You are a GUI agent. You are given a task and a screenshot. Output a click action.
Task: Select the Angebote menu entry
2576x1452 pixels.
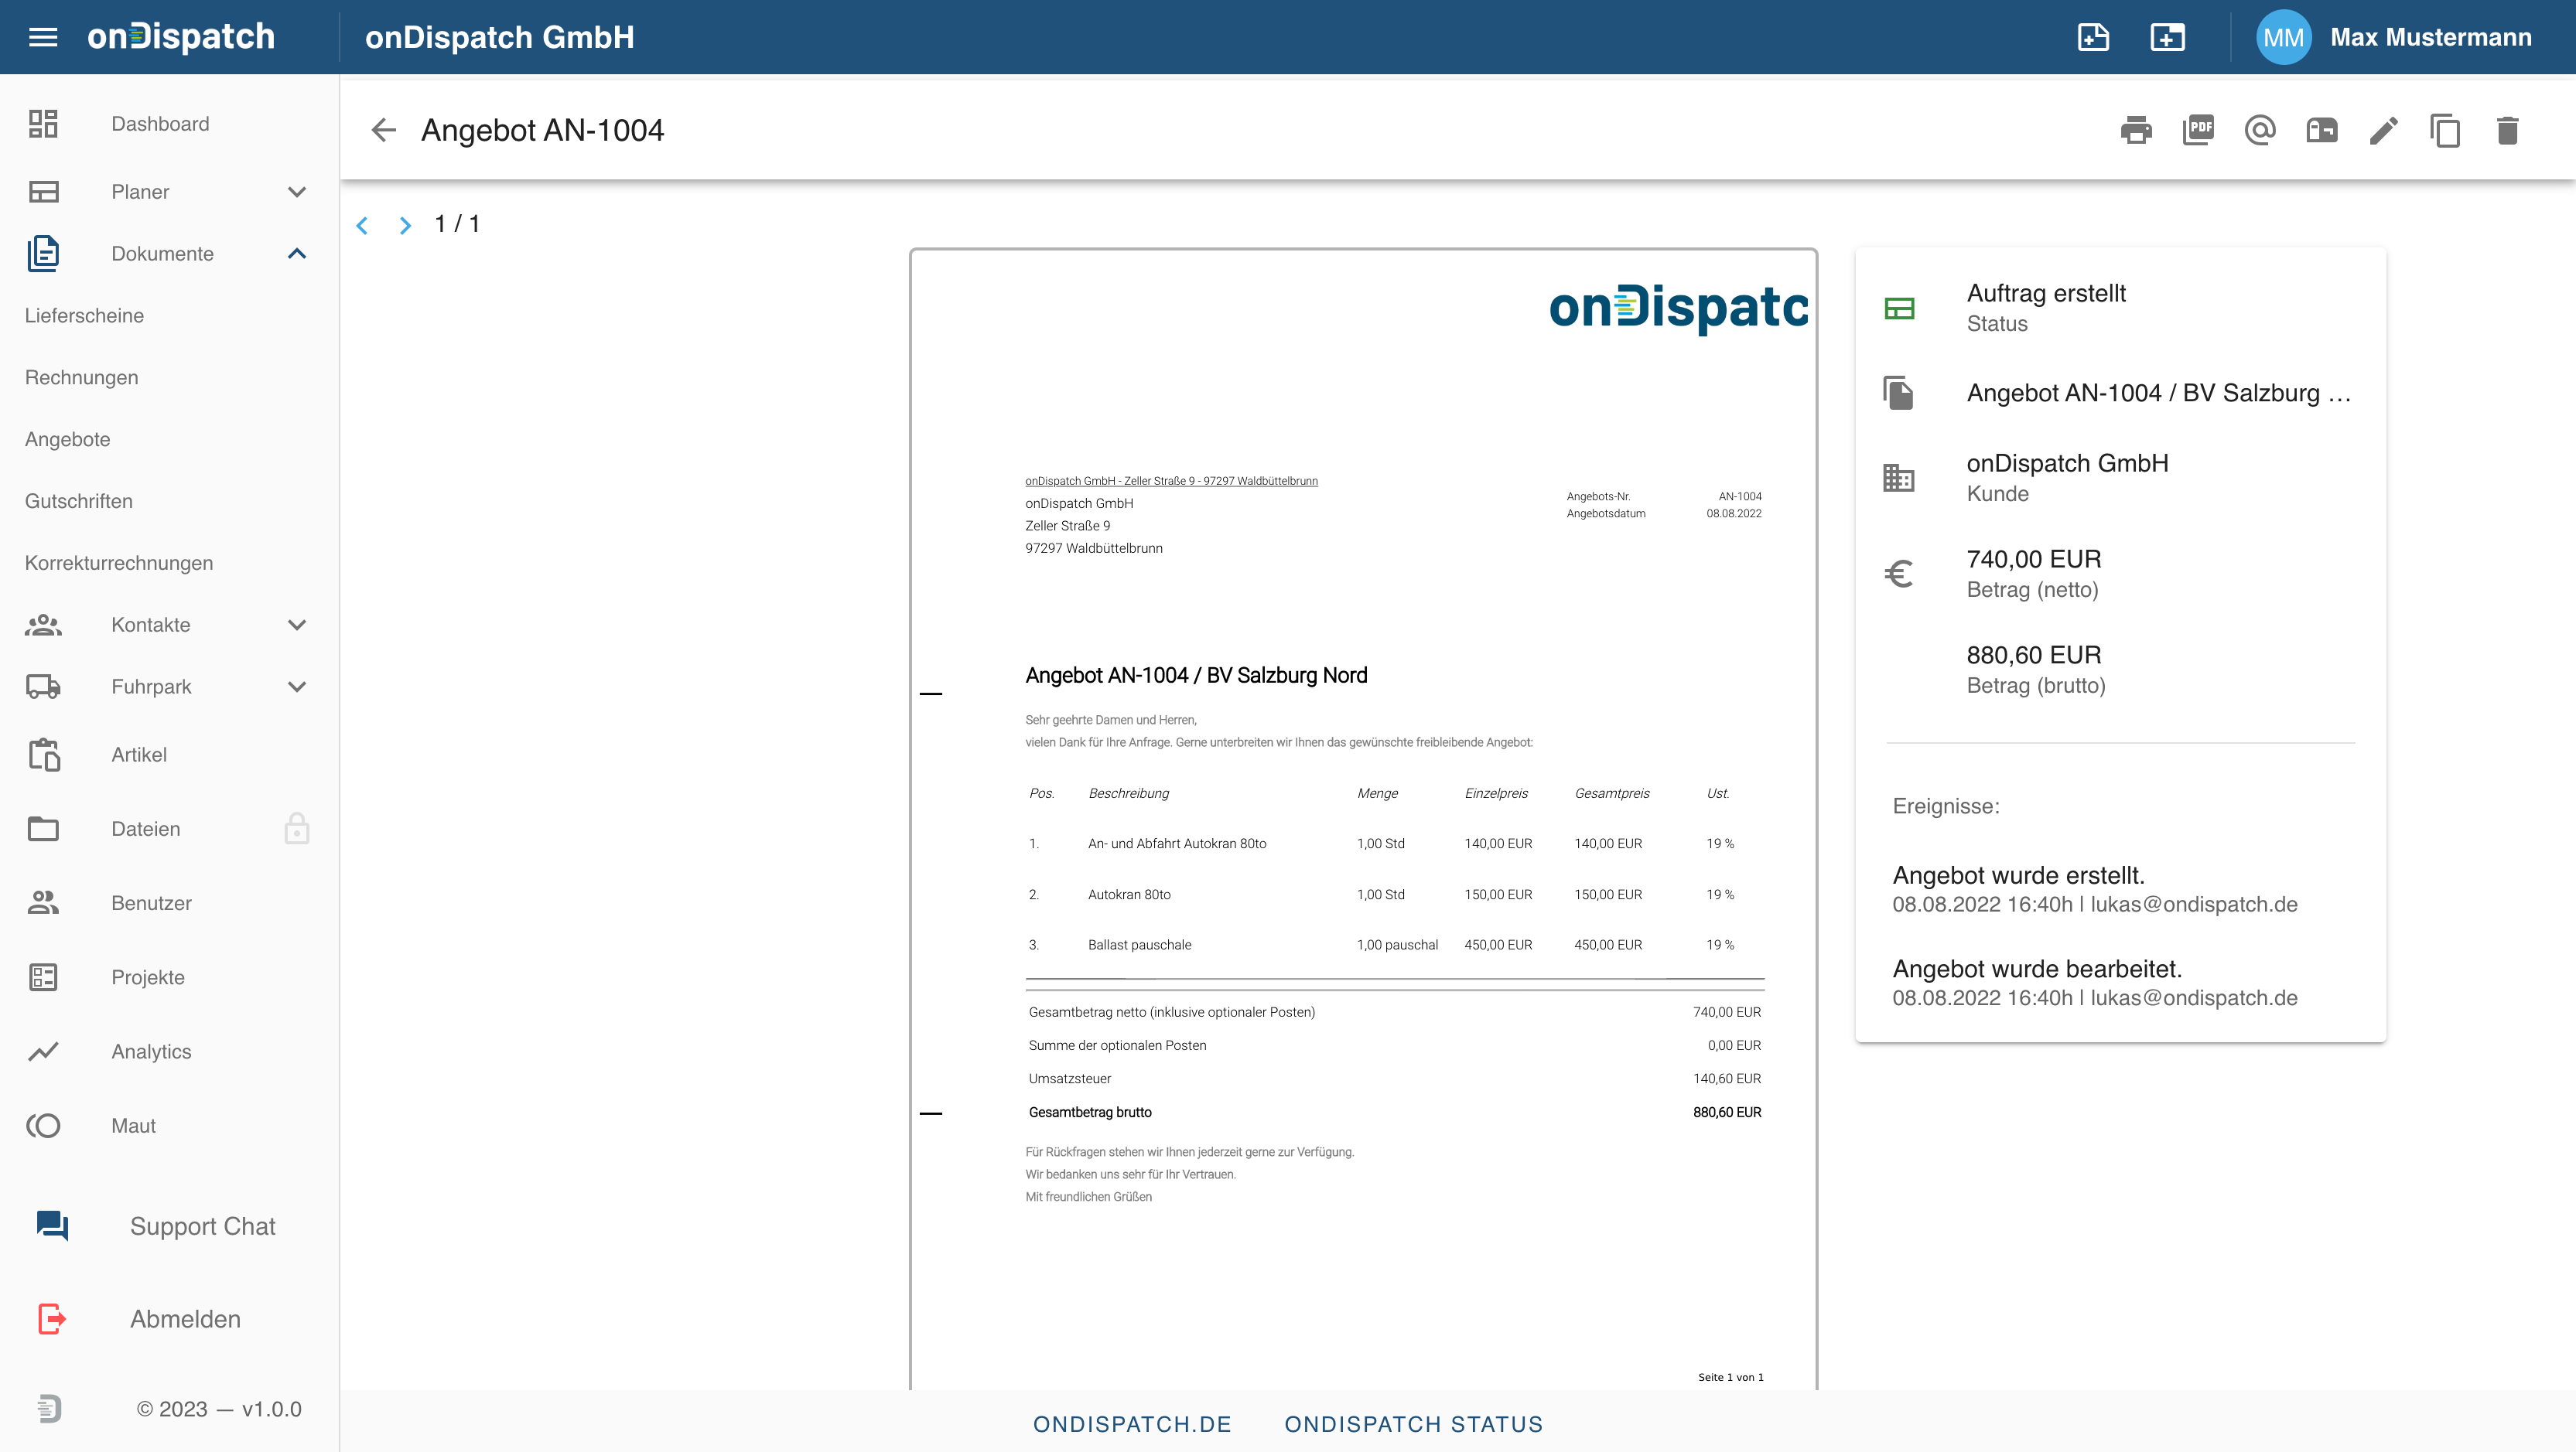coord(68,440)
